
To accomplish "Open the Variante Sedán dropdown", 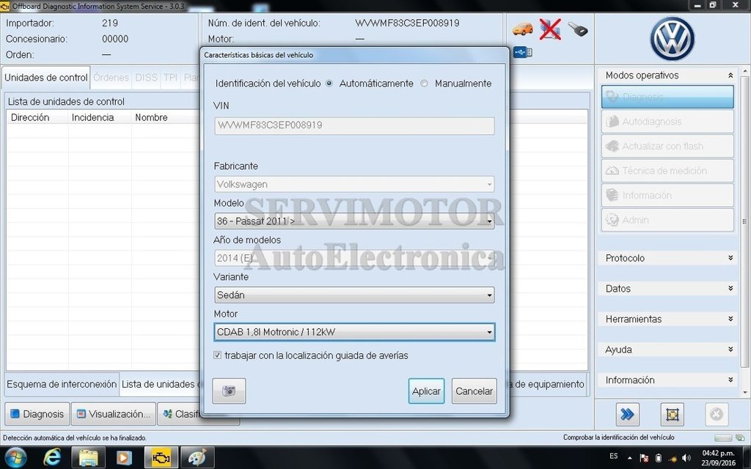I will (354, 295).
